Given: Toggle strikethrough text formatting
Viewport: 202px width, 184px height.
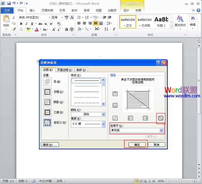Looking at the screenshot, I should click(x=40, y=24).
